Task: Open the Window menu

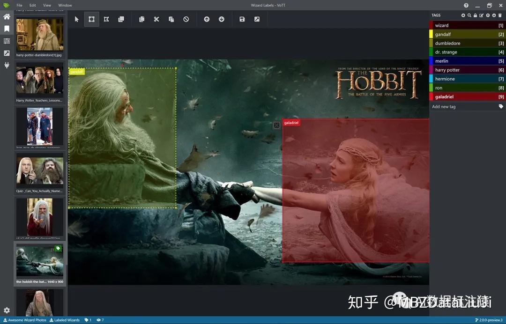Action: tap(65, 5)
